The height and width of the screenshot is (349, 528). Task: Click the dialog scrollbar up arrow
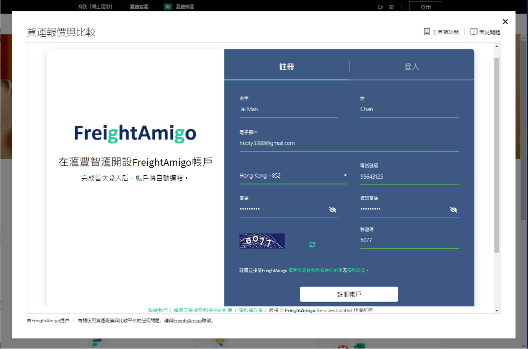[497, 46]
